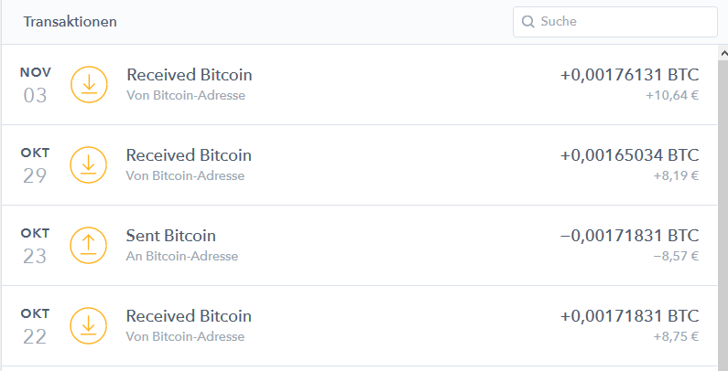Open Received Bitcoin entry from Nov 03
This screenshot has width=728, height=371.
point(359,85)
